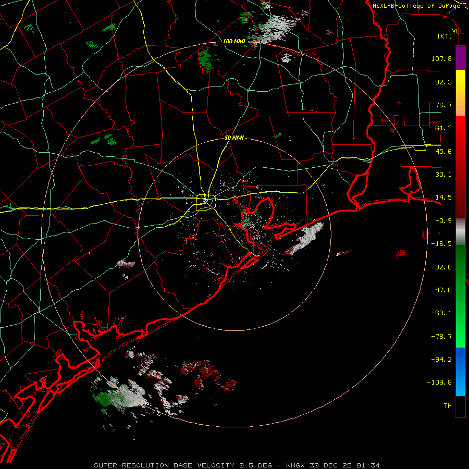Pick the yellow-orange segment of the color bar

point(460,93)
